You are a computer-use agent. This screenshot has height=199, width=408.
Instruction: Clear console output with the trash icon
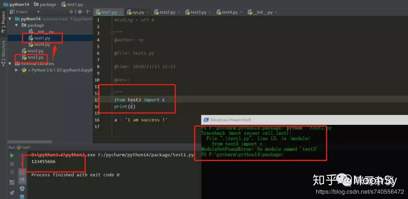pos(22,197)
